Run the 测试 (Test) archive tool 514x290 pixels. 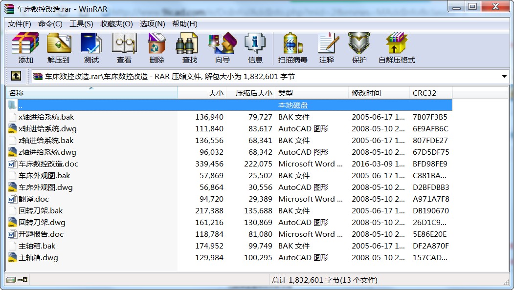pyautogui.click(x=91, y=48)
